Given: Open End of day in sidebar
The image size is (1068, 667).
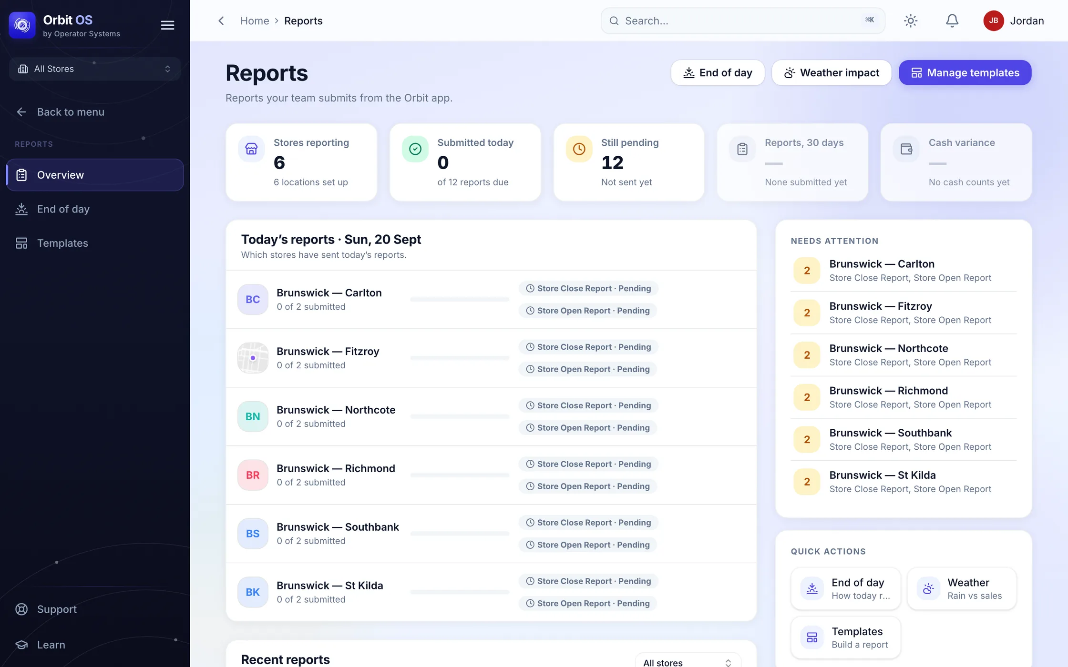Looking at the screenshot, I should 95,209.
